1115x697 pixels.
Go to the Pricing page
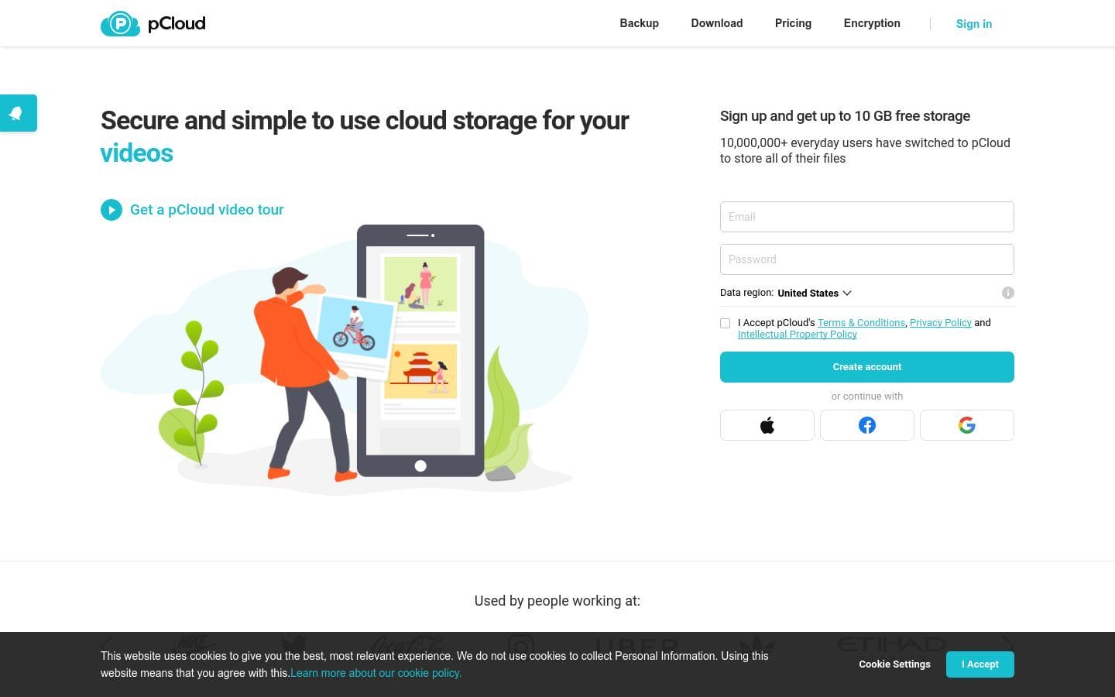coord(793,23)
